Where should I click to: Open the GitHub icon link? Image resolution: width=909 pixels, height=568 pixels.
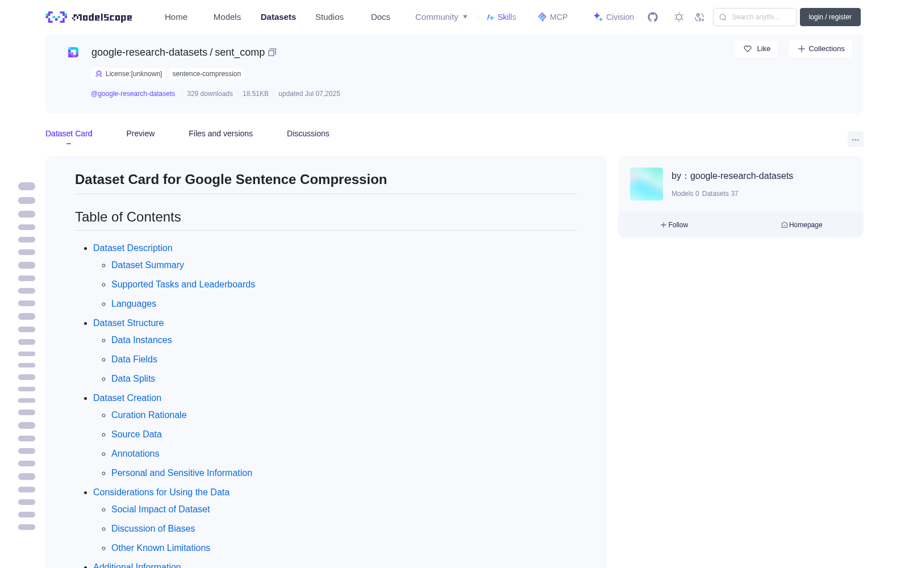653,17
